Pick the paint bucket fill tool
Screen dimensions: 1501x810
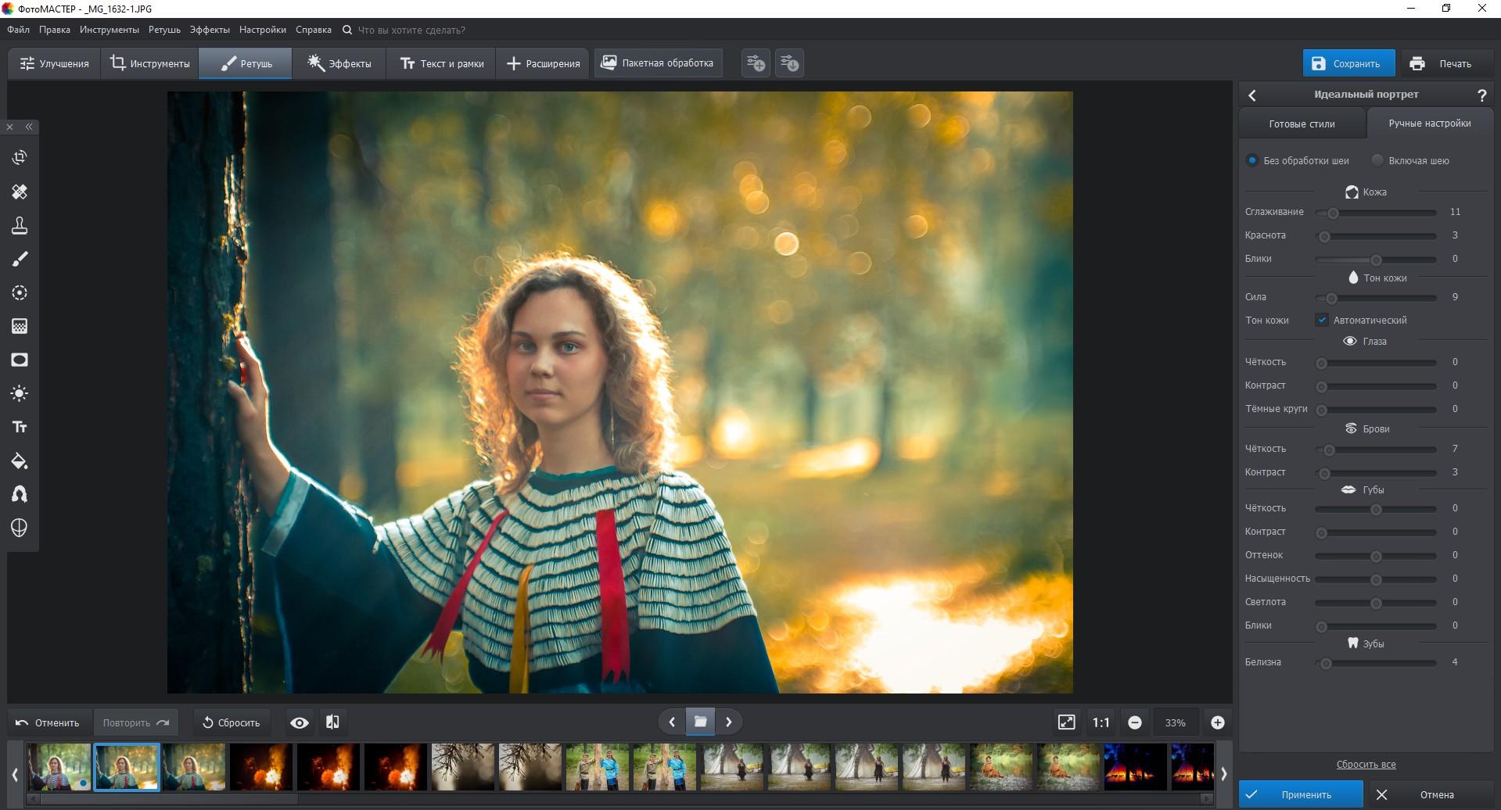coord(20,461)
